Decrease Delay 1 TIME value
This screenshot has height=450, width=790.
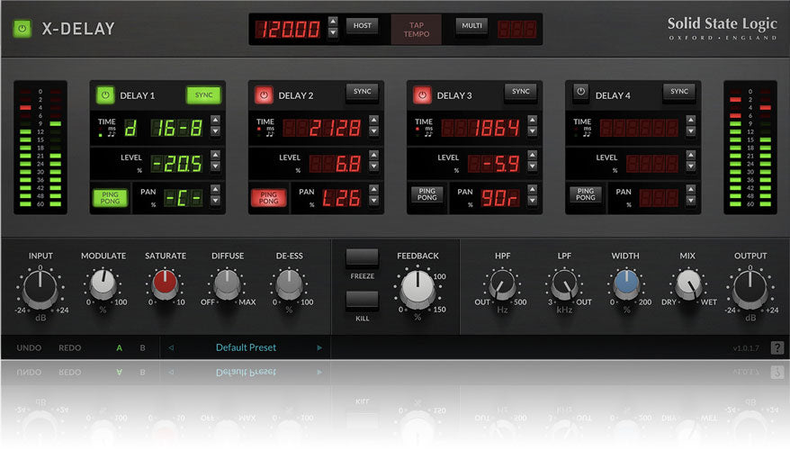coord(215,131)
